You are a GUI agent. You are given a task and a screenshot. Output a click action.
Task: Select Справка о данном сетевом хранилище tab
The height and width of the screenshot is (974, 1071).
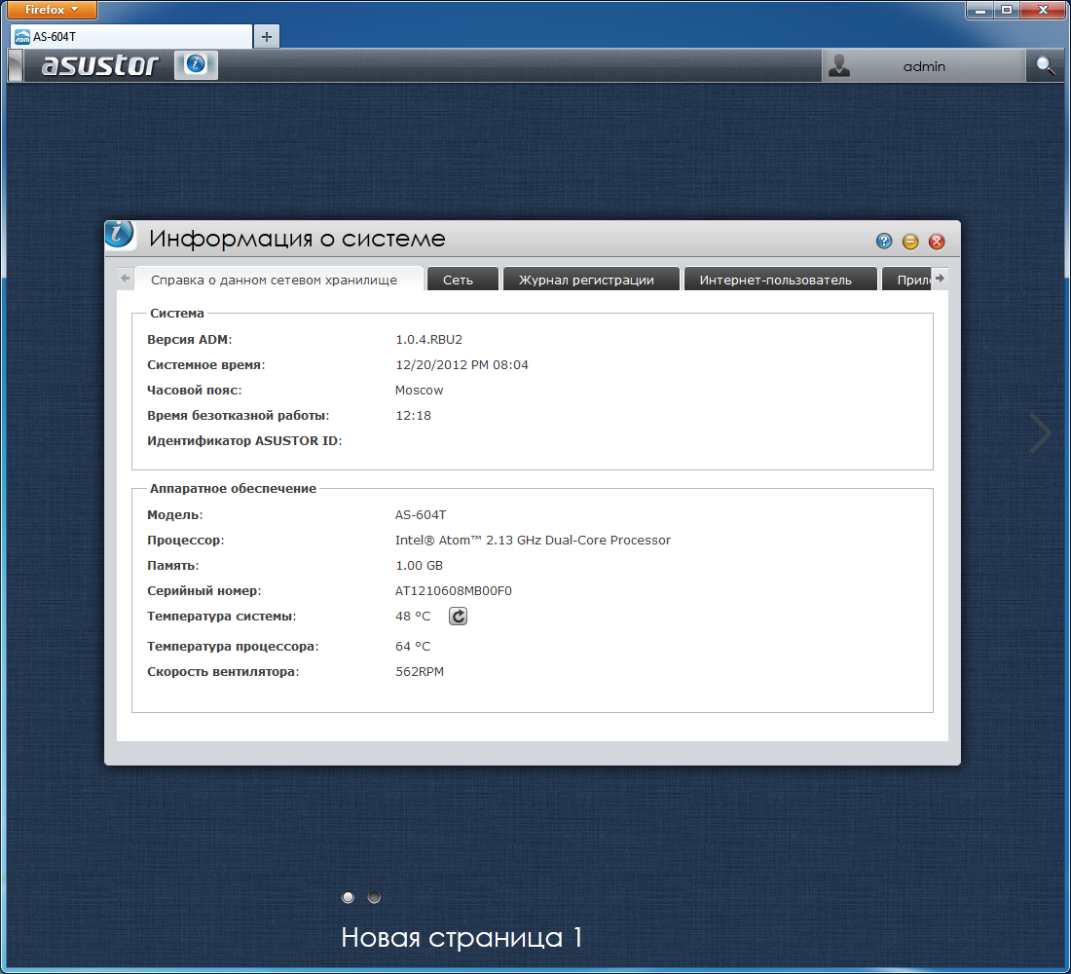click(x=278, y=280)
